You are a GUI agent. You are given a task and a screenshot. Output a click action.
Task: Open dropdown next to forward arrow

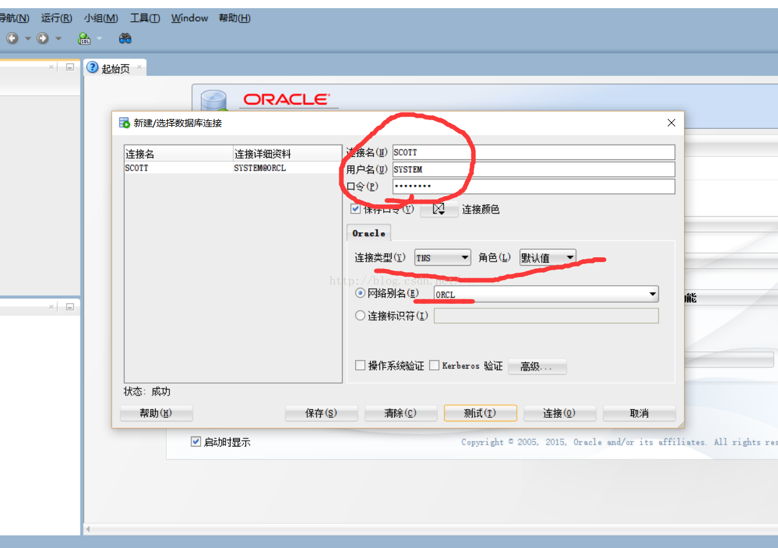[59, 39]
